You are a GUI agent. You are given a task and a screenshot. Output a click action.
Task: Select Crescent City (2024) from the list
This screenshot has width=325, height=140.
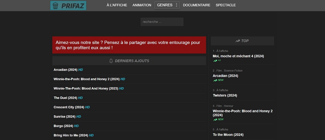click(69, 107)
